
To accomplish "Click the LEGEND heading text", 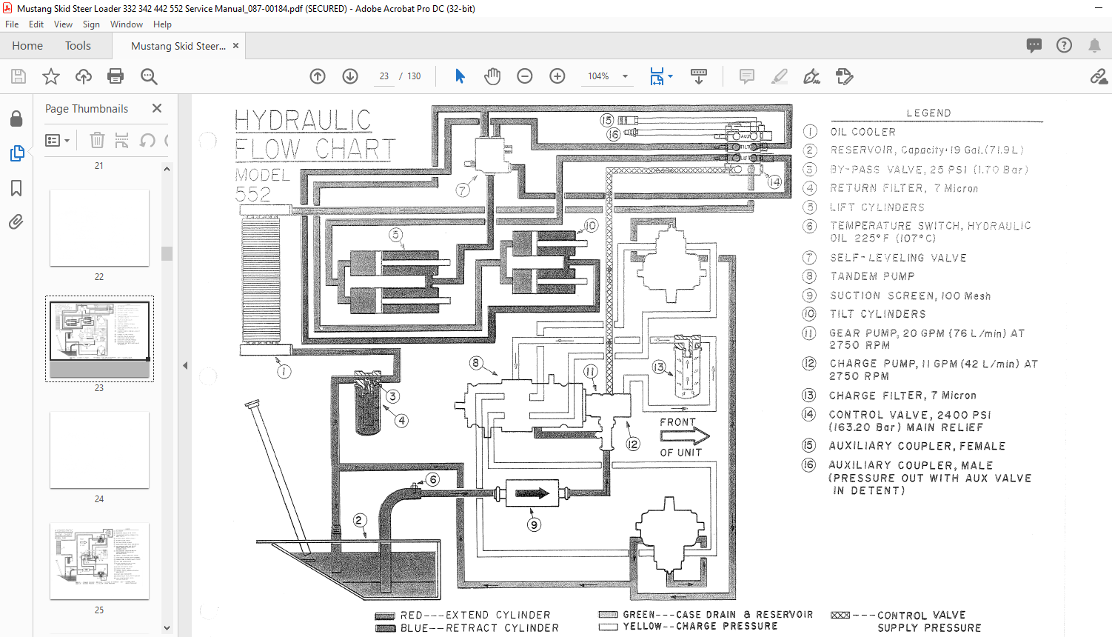I will pyautogui.click(x=929, y=113).
